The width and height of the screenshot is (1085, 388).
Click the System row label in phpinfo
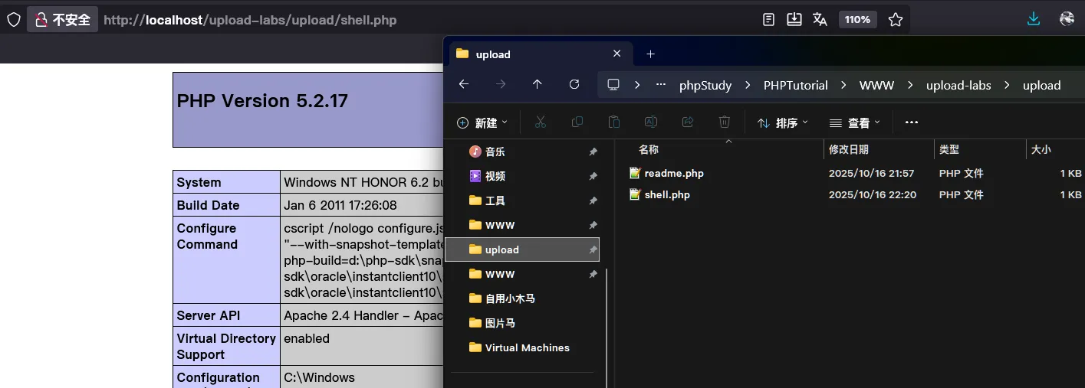199,182
